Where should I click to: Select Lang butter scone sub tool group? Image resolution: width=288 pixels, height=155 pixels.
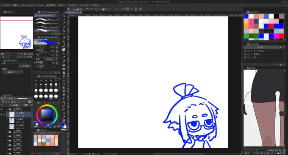(45, 16)
